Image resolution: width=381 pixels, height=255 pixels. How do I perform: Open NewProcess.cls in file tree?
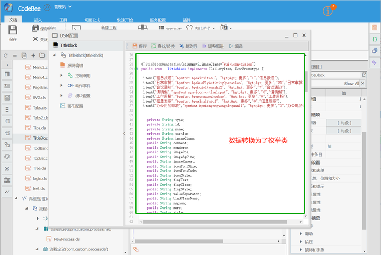pos(67,239)
